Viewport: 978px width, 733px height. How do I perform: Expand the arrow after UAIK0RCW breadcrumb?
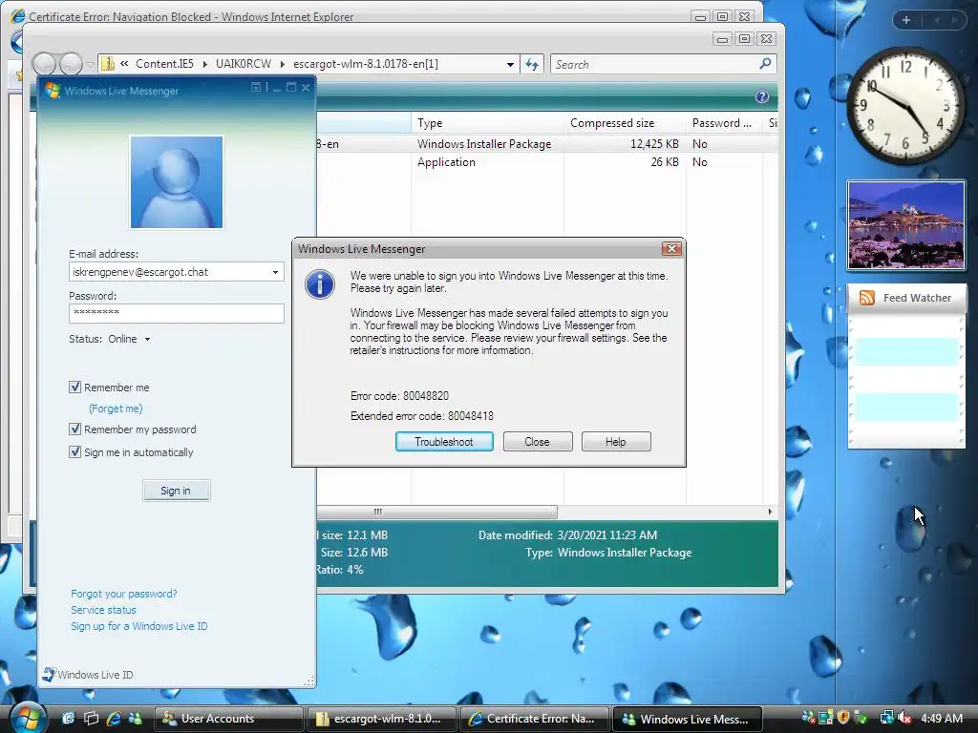pyautogui.click(x=282, y=64)
